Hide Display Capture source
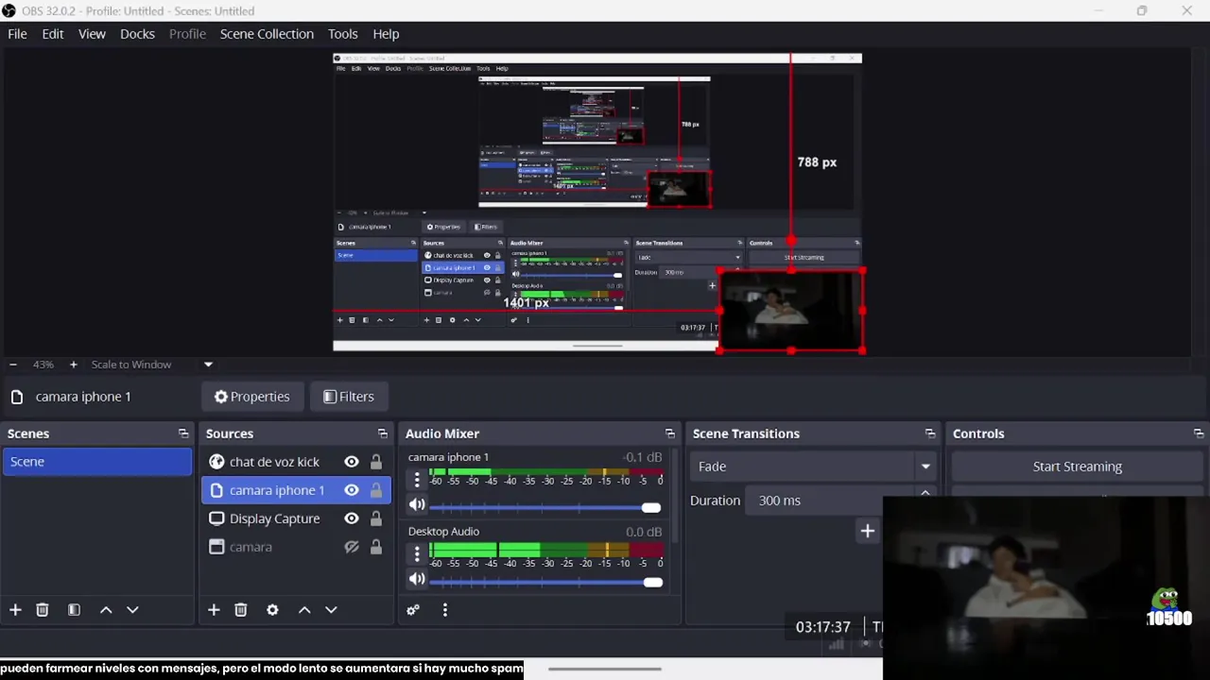This screenshot has height=680, width=1210. 352,518
